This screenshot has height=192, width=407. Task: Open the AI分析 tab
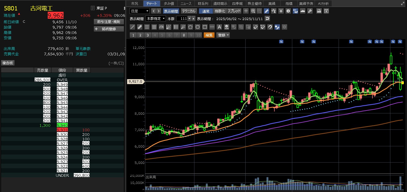coord(323,3)
